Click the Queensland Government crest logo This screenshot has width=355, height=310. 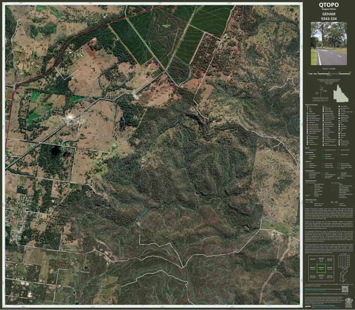pos(349,303)
